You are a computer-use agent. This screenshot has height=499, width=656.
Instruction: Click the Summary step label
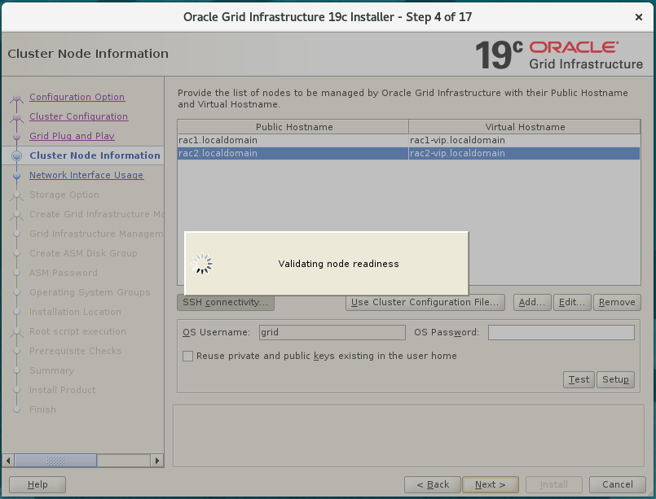(x=52, y=370)
